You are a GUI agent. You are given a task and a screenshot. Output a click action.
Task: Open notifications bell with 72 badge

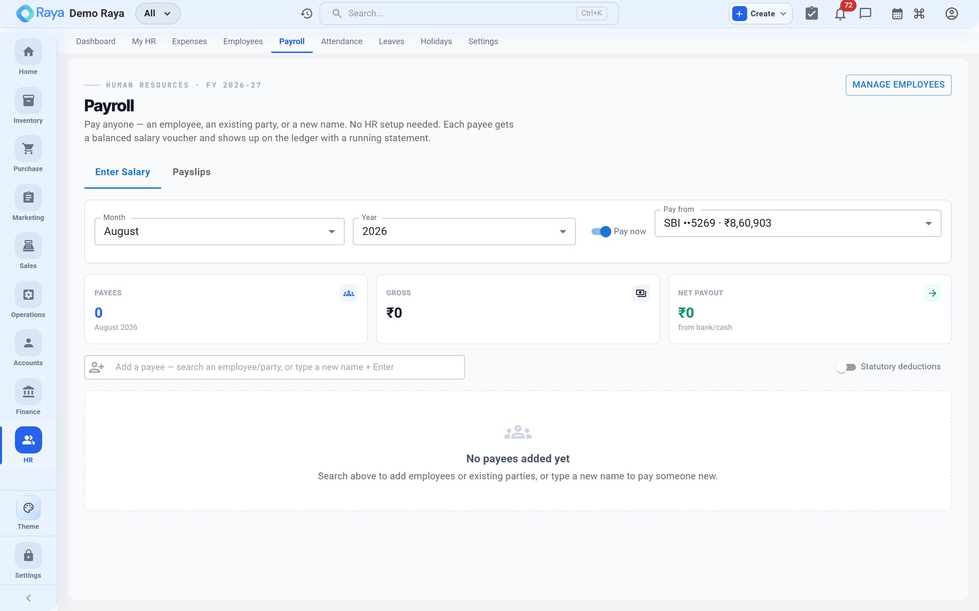[841, 13]
